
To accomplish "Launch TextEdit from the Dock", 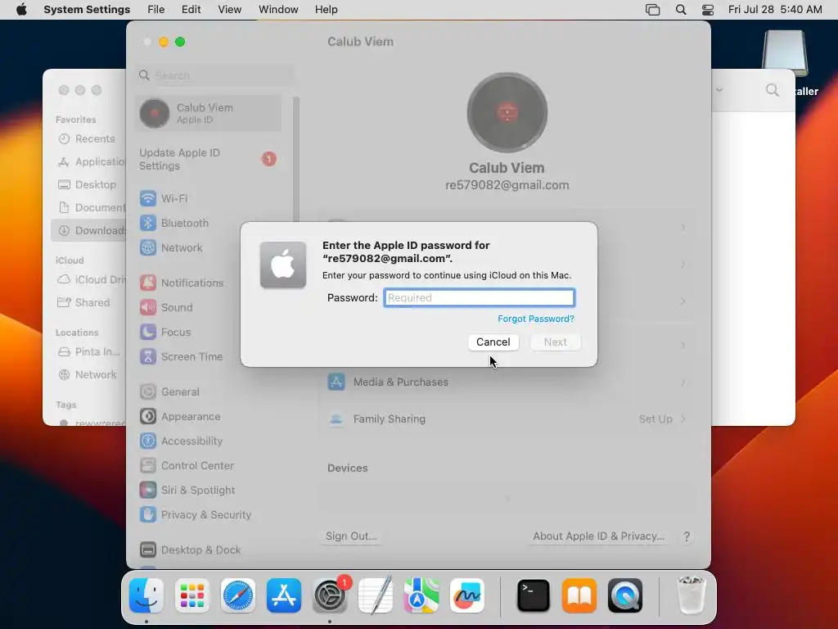I will click(376, 595).
